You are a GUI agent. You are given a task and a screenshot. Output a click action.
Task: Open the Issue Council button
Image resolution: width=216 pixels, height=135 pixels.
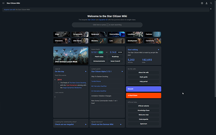coord(115,61)
